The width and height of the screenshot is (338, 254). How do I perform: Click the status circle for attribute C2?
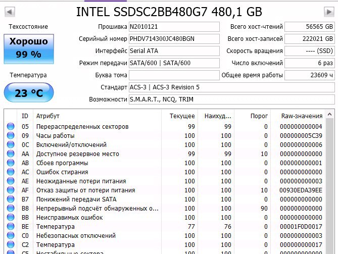click(11, 244)
